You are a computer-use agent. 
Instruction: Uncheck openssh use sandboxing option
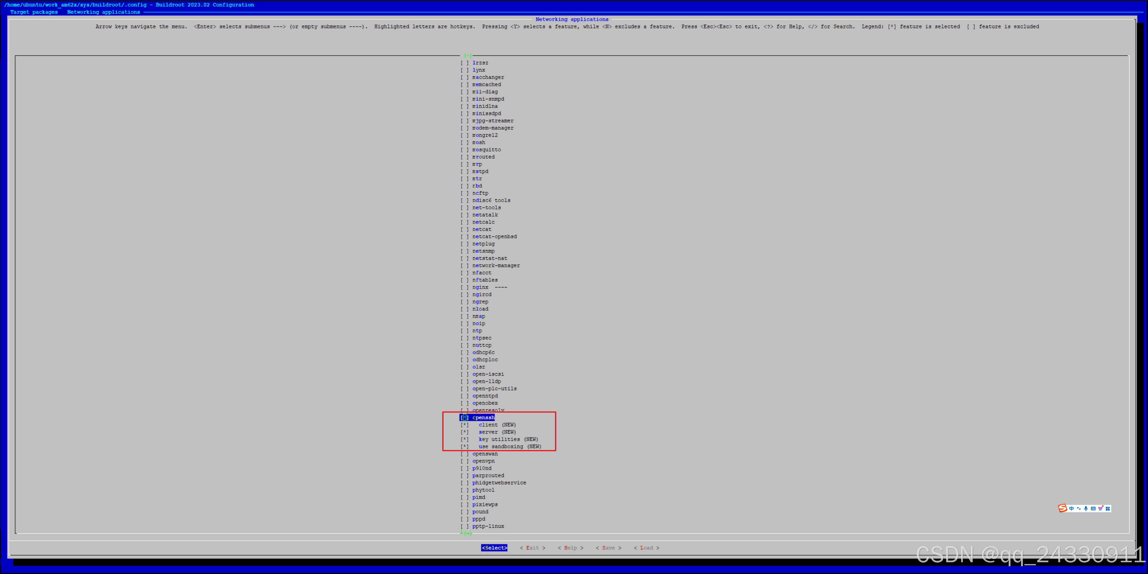(464, 446)
